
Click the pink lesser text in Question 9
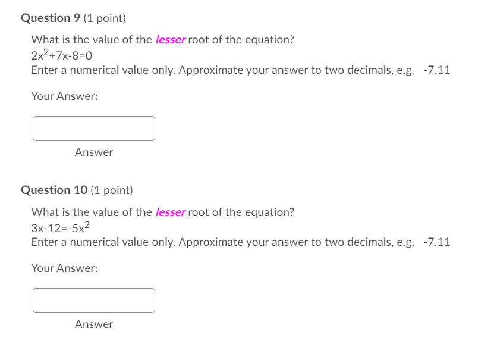pos(169,40)
